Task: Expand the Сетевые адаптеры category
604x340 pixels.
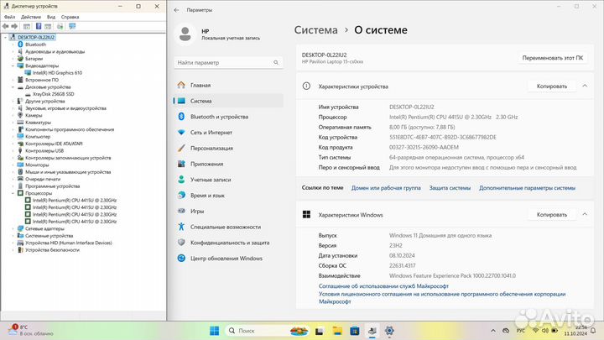Action: 13,228
